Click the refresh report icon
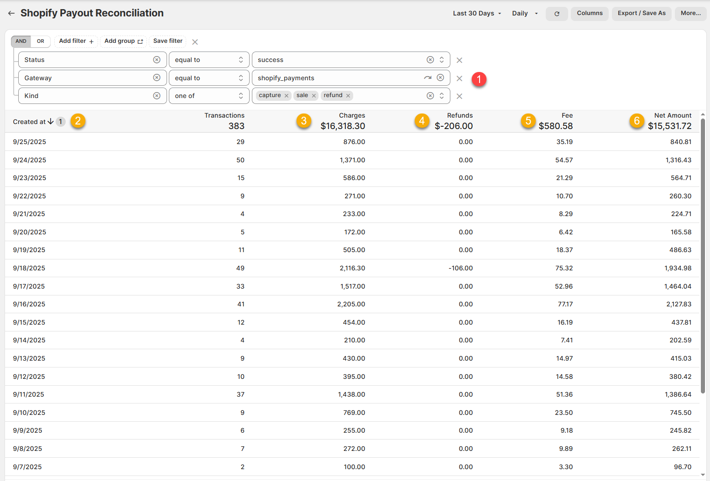 click(556, 14)
